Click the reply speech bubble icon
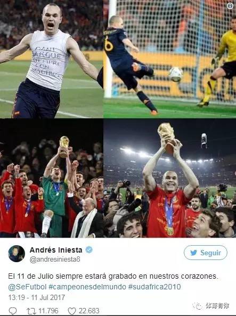This screenshot has width=236, height=316. (13, 311)
